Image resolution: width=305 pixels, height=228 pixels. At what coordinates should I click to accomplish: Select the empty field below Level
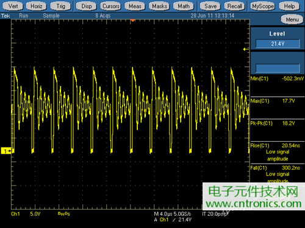tap(278, 68)
